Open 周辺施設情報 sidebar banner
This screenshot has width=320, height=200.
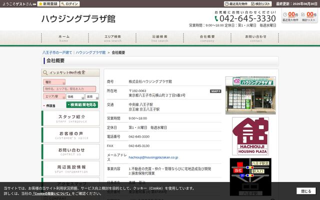click(x=70, y=168)
